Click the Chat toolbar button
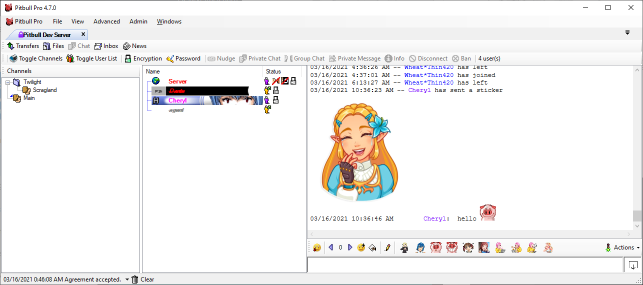 tap(79, 46)
